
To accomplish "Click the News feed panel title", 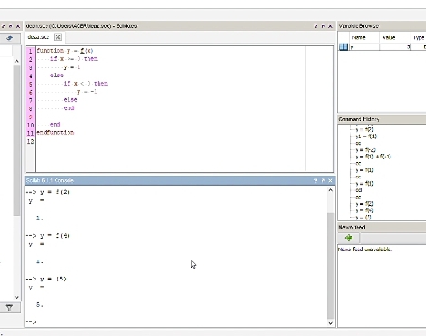I will 352,227.
